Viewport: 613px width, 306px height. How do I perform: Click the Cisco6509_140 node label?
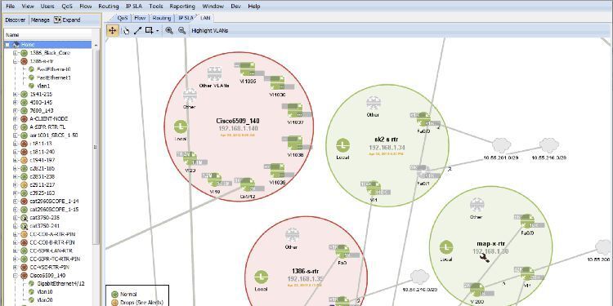(x=237, y=121)
